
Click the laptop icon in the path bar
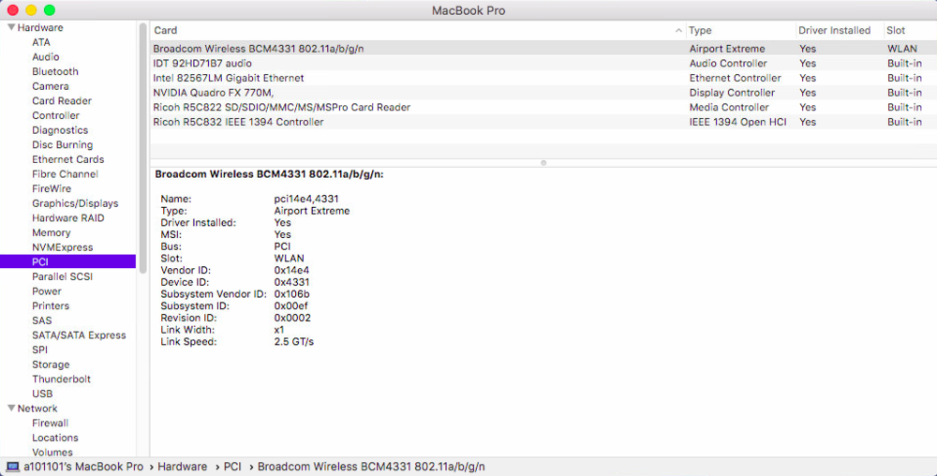(x=12, y=467)
